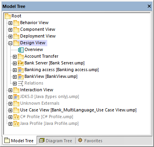Viewport: 154px width, 147px height.
Task: Click the Behavior View folder icon
Action: coord(16,23)
